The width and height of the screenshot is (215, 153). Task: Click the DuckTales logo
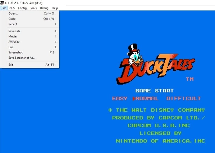point(156,64)
